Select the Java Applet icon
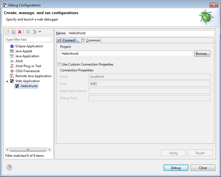This screenshot has height=177, width=221. (x=12, y=51)
